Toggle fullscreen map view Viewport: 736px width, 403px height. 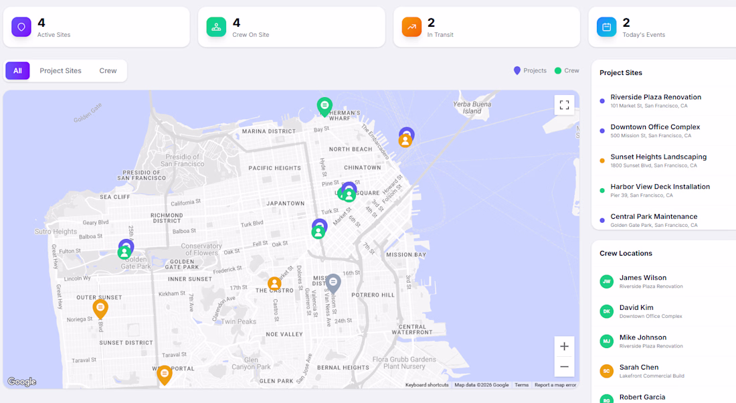tap(564, 105)
